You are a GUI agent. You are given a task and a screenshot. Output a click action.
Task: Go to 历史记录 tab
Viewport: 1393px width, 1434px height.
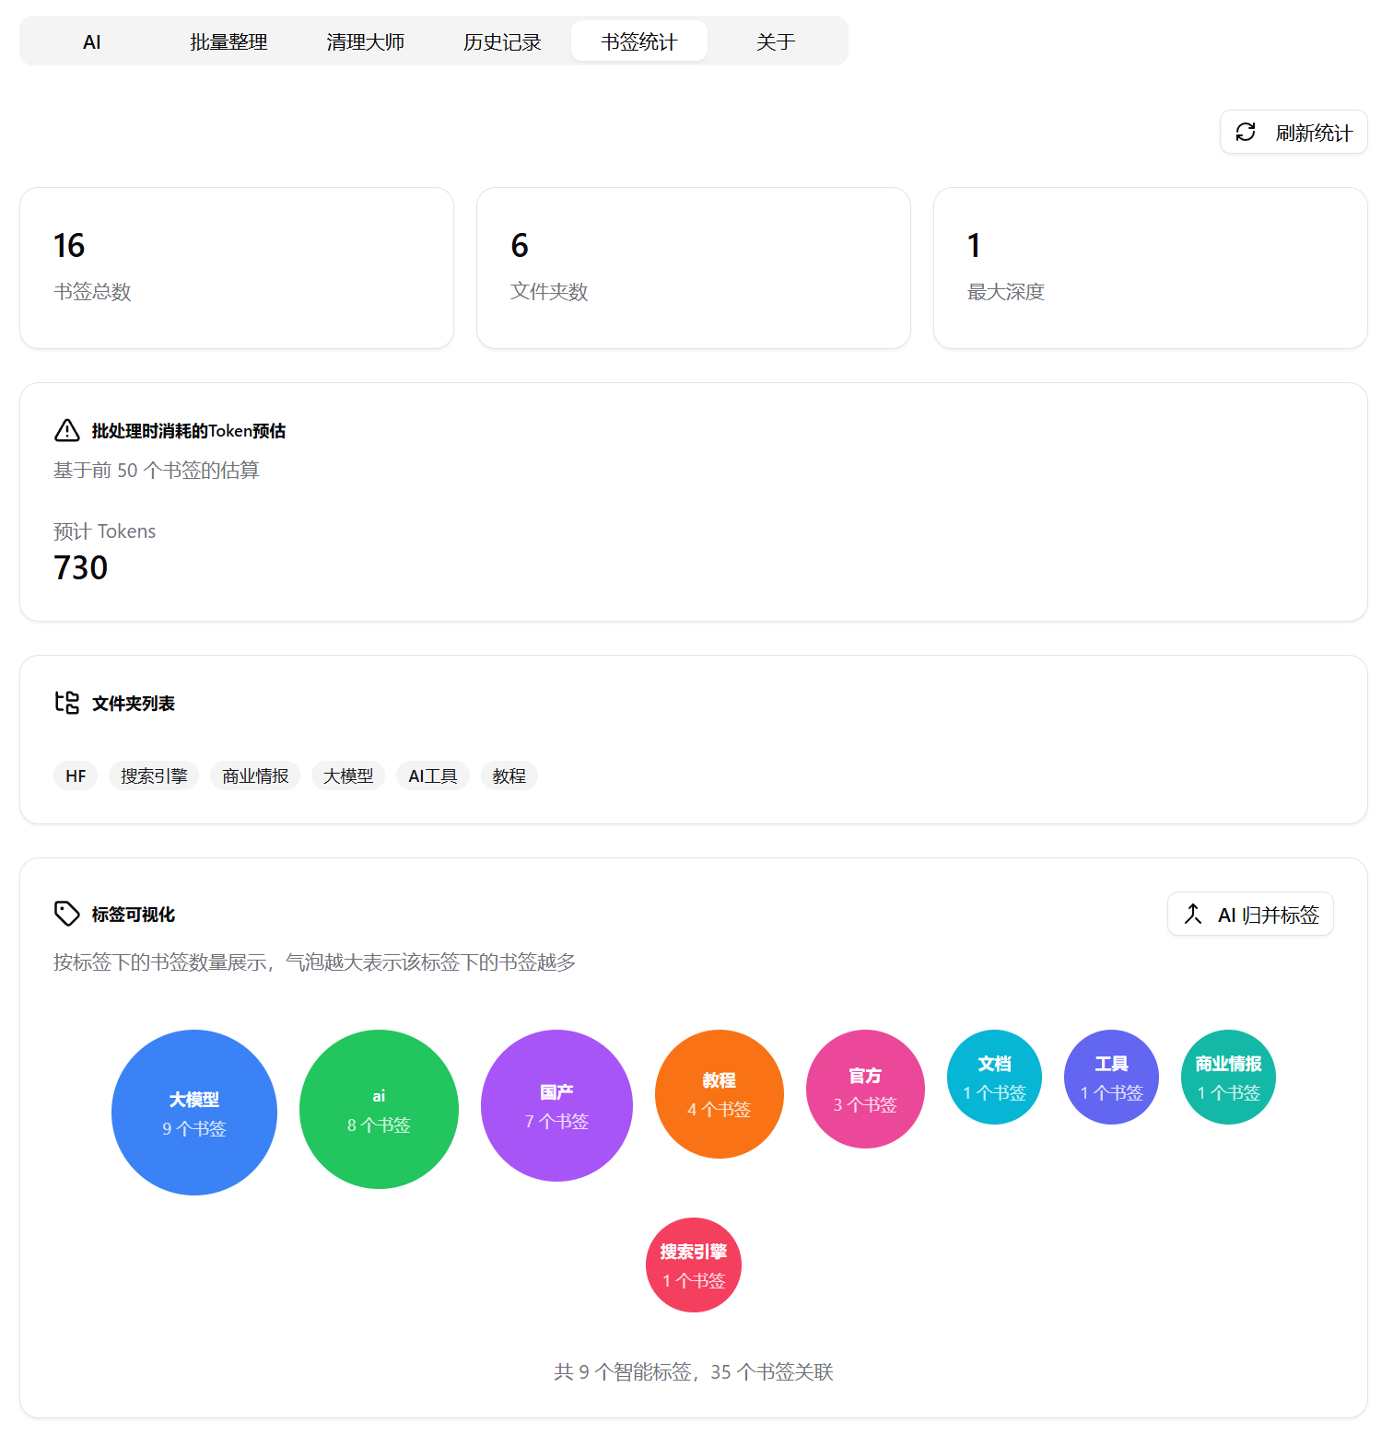pos(502,41)
